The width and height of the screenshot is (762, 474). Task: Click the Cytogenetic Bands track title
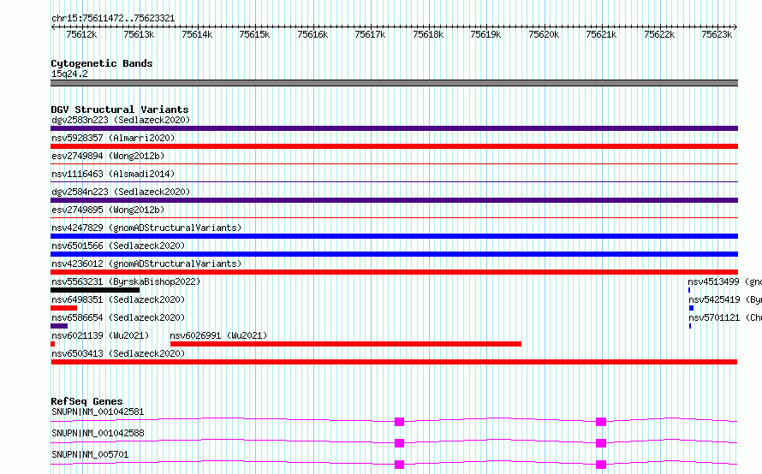tap(102, 63)
